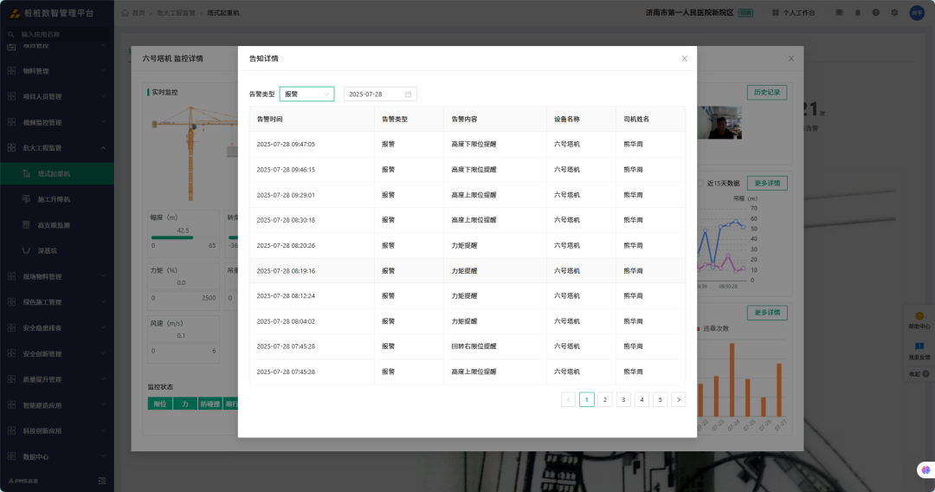Image resolution: width=935 pixels, height=492 pixels.
Task: Expand the 视频监控管理 menu chevron
Action: tap(103, 122)
